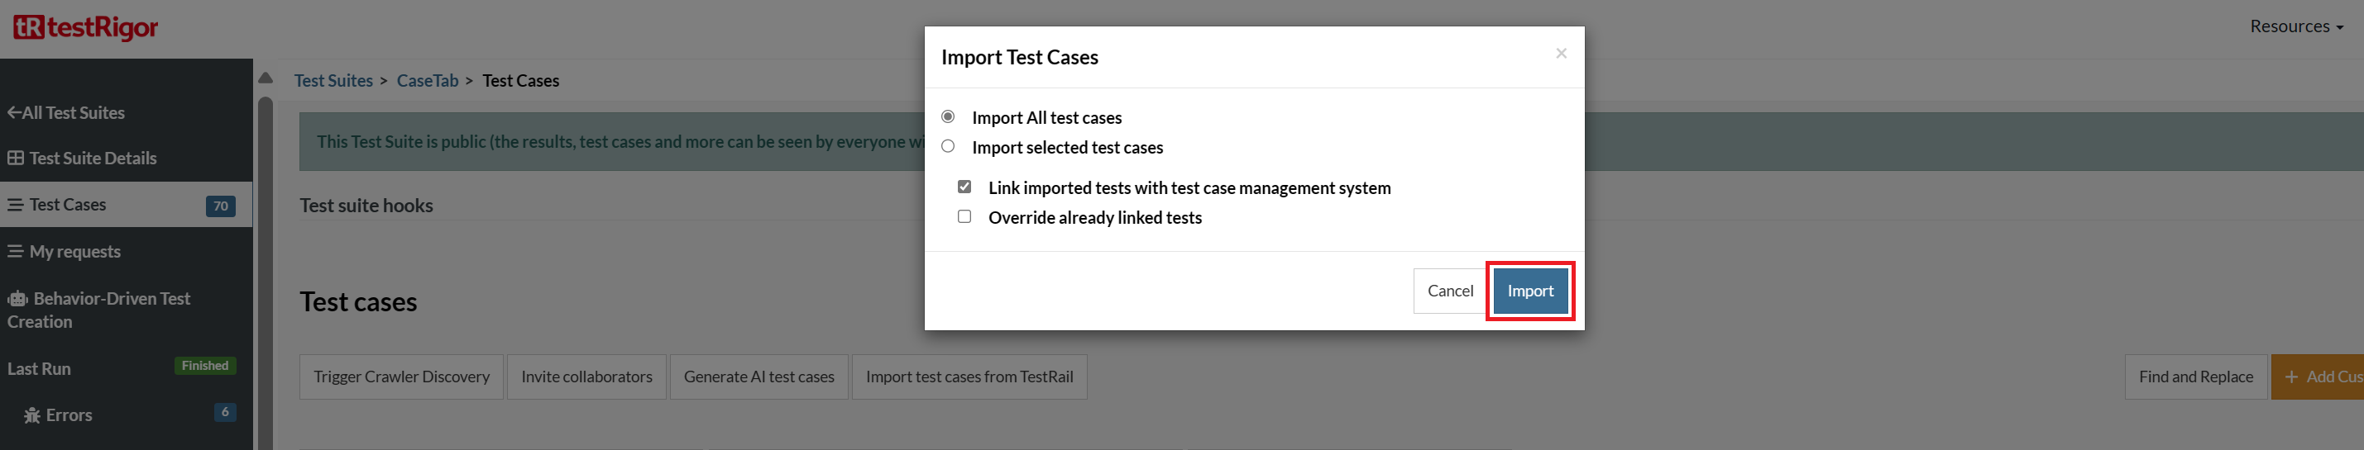
Task: Click the testRigor logo icon
Action: (x=28, y=26)
